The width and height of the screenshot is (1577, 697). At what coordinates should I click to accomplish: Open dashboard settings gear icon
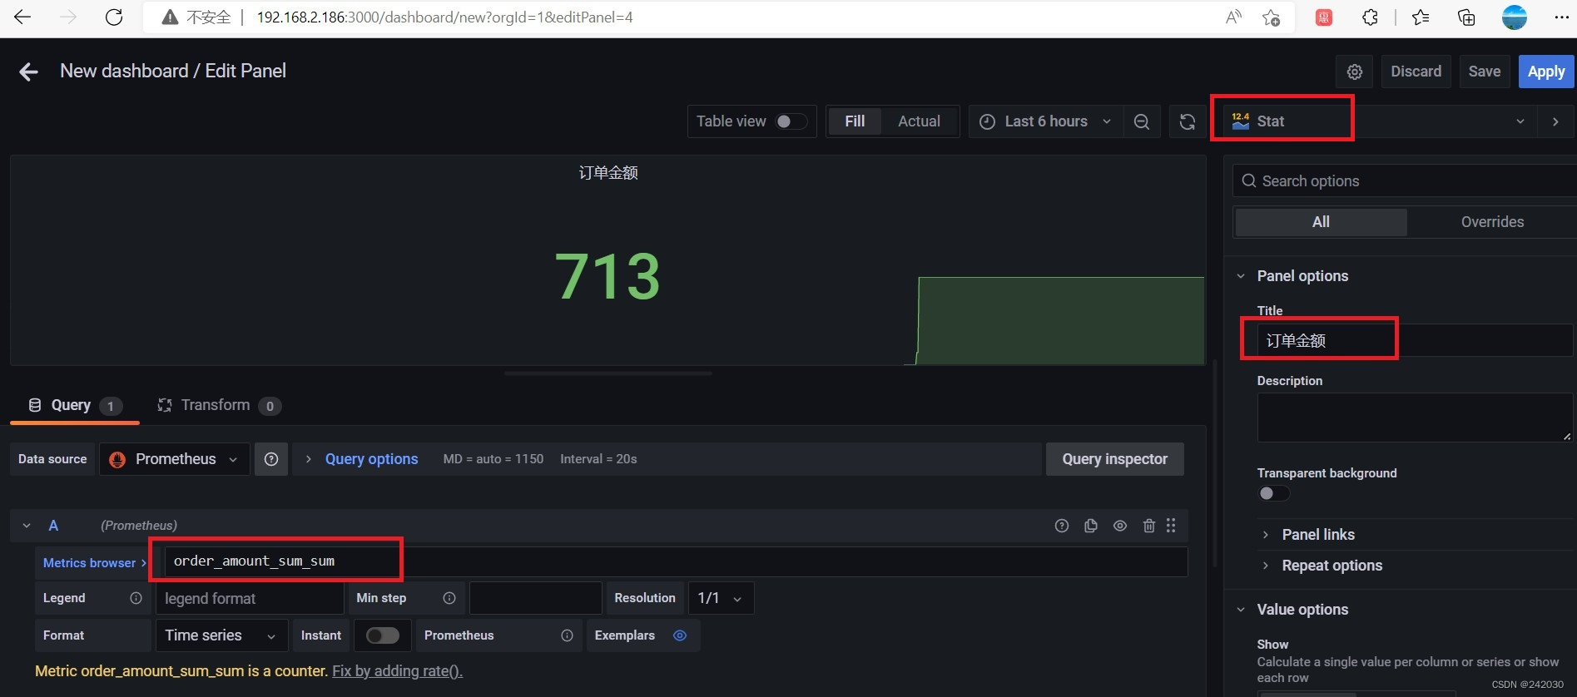coord(1354,72)
